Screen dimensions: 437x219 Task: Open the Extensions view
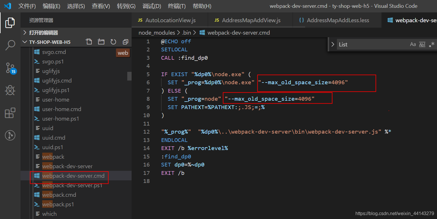point(10,113)
